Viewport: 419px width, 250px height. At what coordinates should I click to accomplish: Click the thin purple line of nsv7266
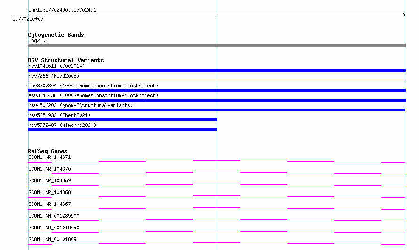(x=217, y=80)
